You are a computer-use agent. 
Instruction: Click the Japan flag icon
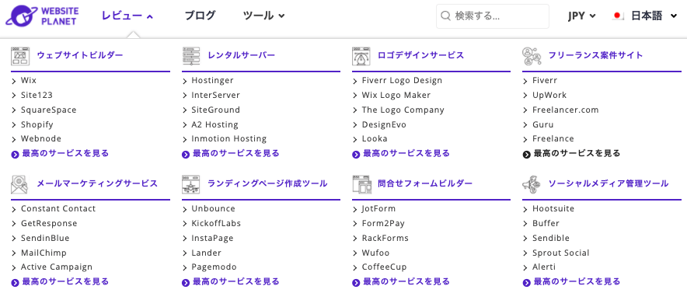[x=618, y=16]
